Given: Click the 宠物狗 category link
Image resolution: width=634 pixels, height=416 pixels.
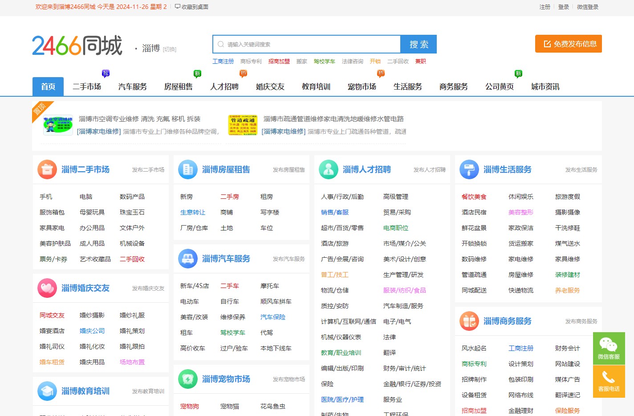Looking at the screenshot, I should point(190,406).
